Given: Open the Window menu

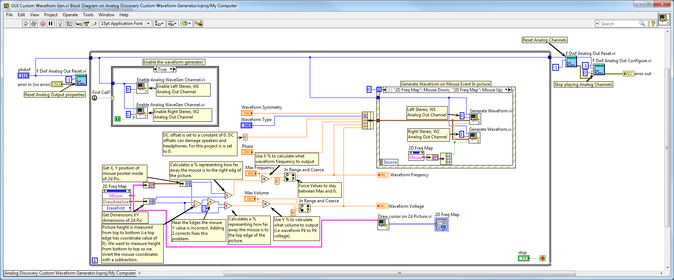Looking at the screenshot, I should (x=106, y=15).
